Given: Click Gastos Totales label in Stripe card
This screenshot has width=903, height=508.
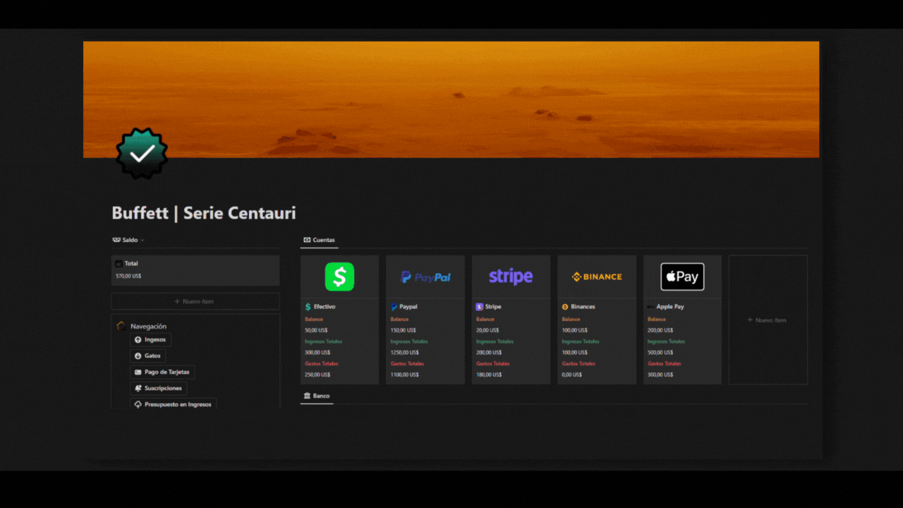Looking at the screenshot, I should coord(492,364).
